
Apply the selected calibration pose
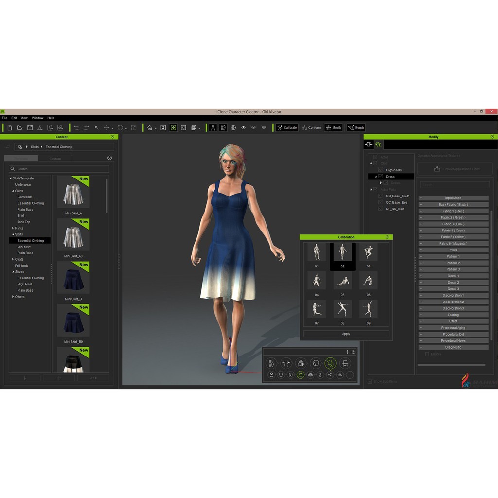pos(346,334)
